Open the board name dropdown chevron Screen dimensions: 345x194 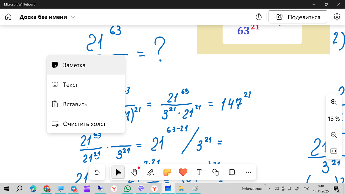[x=73, y=17]
